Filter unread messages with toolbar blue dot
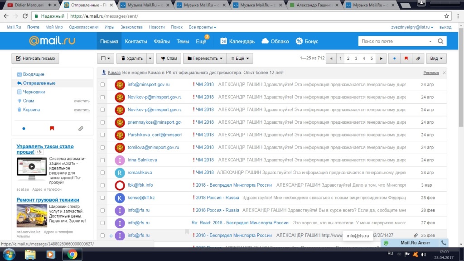The image size is (464, 261). tap(394, 58)
